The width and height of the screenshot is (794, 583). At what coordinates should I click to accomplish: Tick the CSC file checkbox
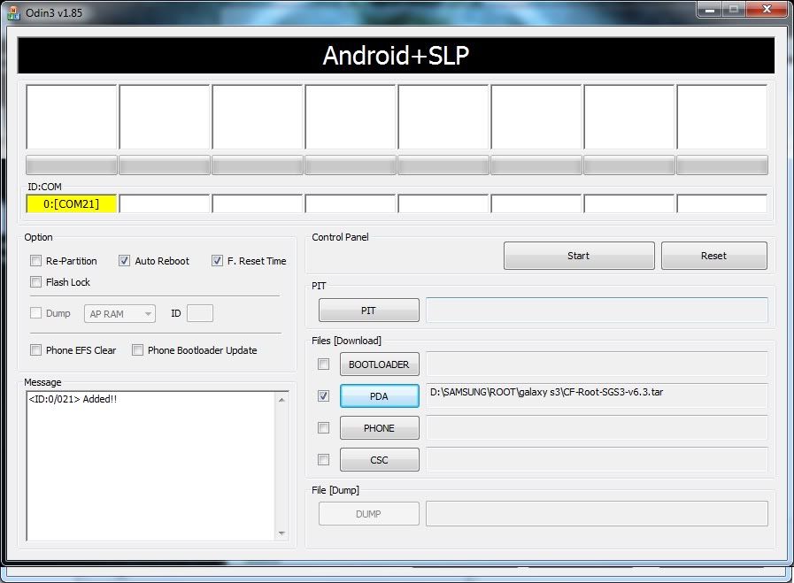coord(324,460)
